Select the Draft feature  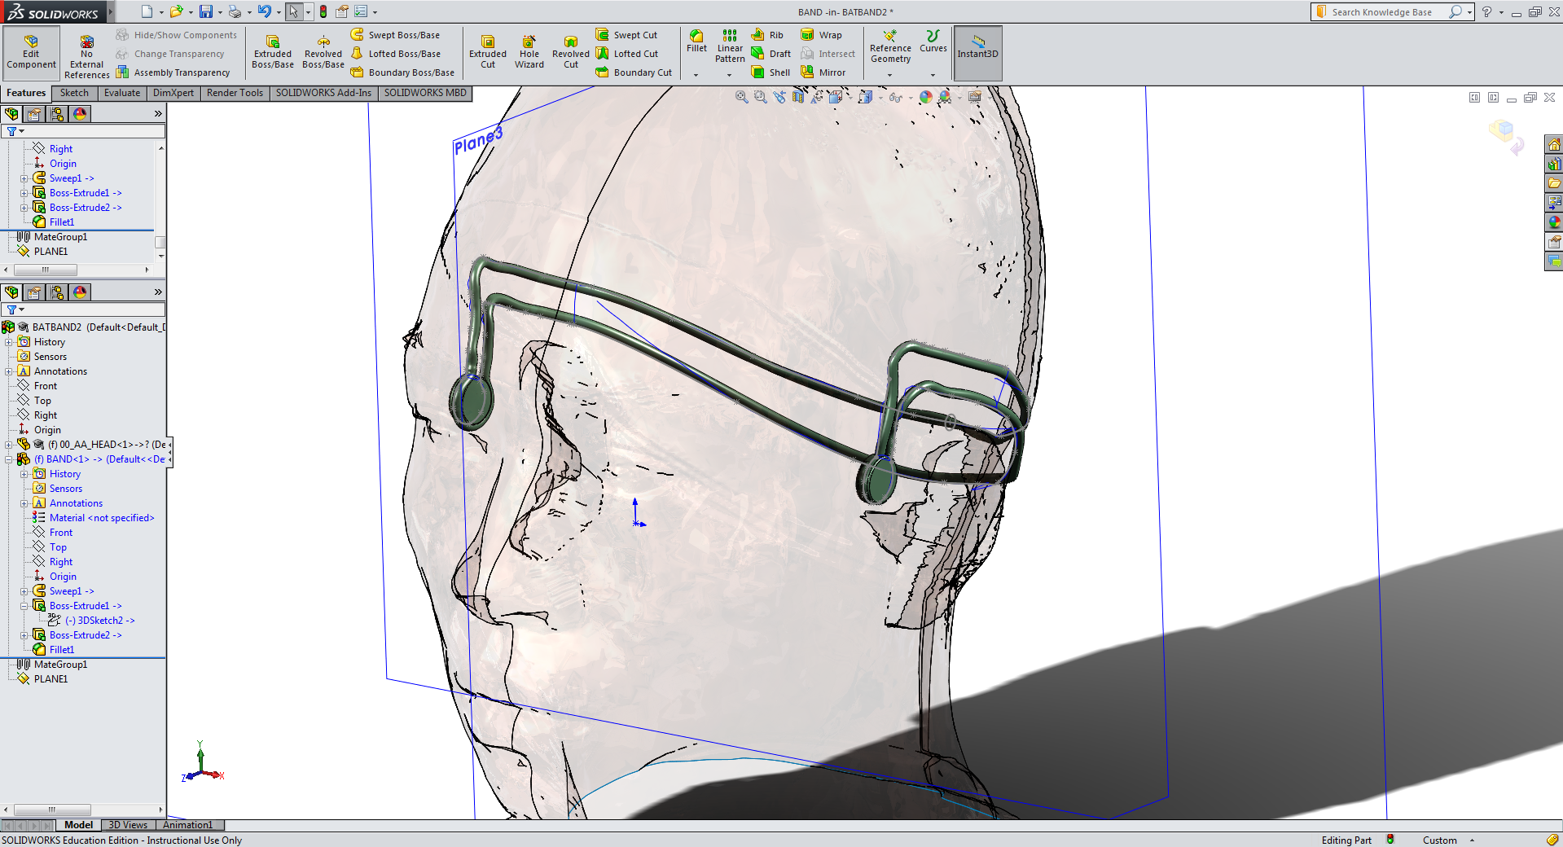[771, 54]
